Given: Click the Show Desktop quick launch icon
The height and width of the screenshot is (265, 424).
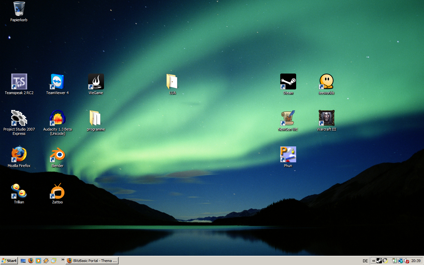Looking at the screenshot, I should tap(23, 261).
